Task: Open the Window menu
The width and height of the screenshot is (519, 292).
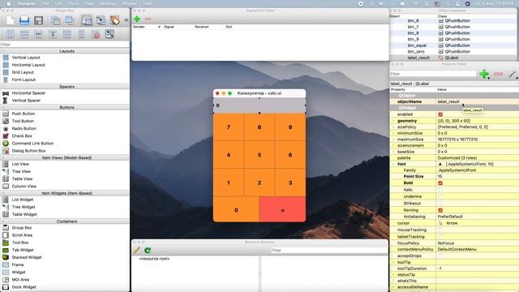Action: pyautogui.click(x=130, y=3)
